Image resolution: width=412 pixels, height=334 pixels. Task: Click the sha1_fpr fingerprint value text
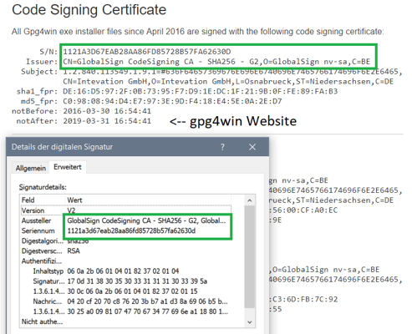[x=200, y=91]
